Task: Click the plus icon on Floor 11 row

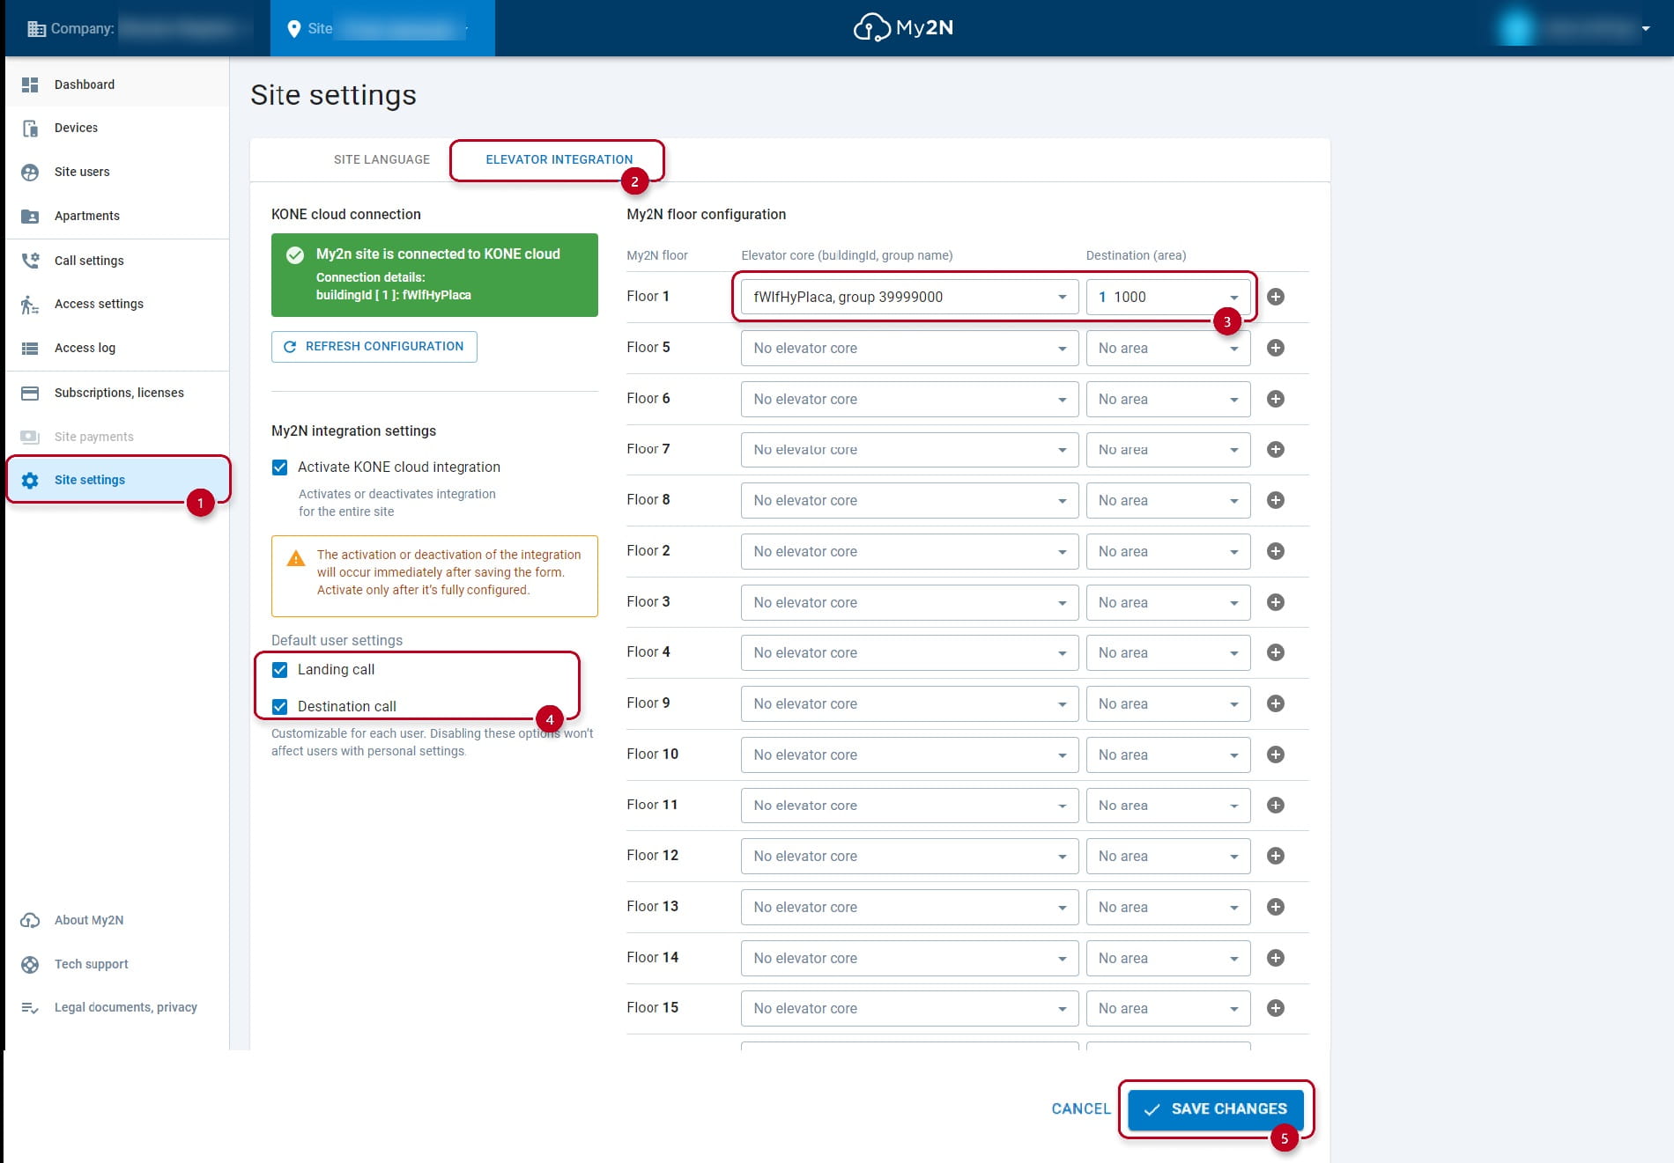Action: coord(1275,806)
